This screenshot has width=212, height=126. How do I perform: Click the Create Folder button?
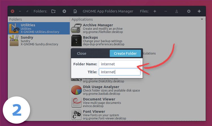point(125,53)
